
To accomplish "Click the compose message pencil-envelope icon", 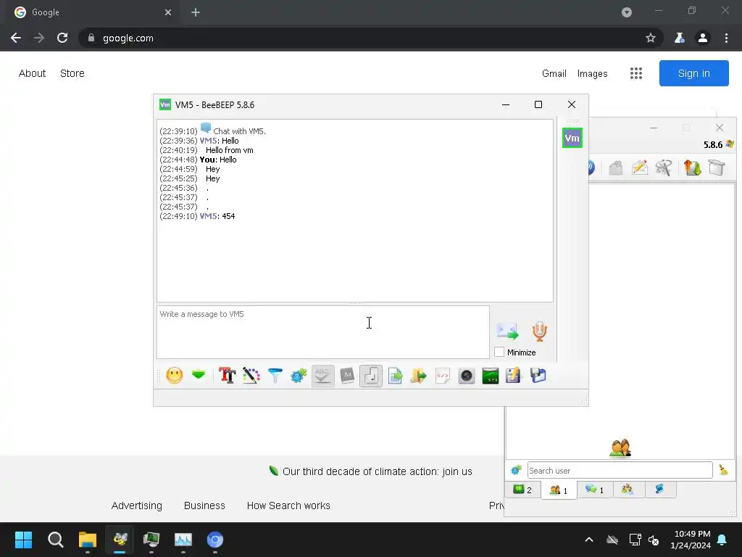I will tap(640, 168).
